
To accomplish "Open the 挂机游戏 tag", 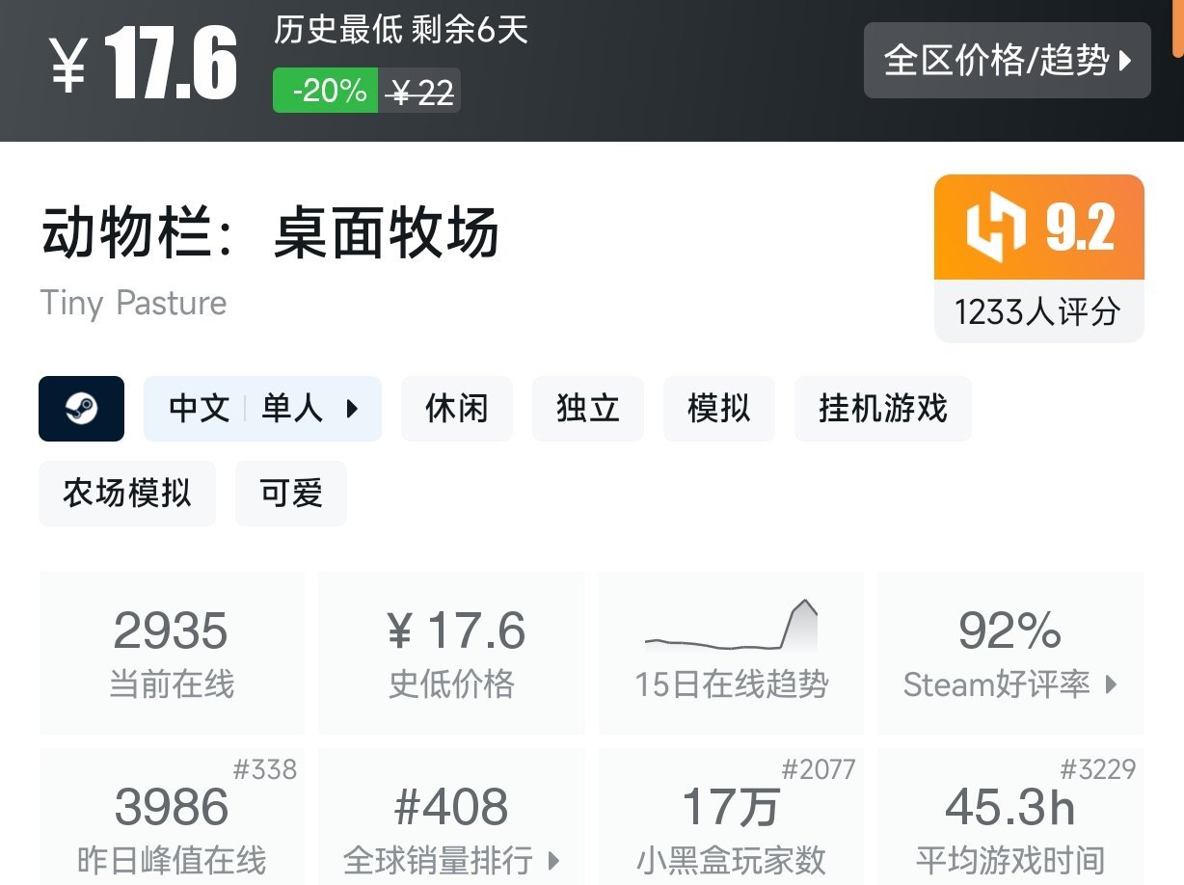I will [882, 409].
